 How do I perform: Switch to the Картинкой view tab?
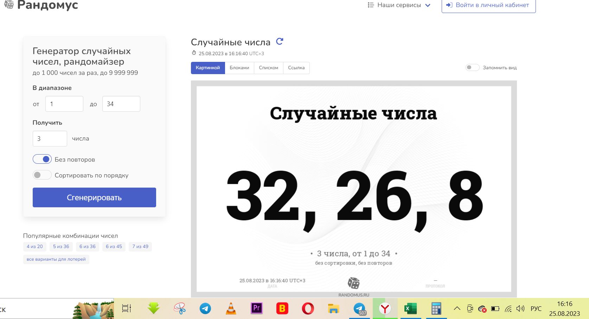pos(208,68)
